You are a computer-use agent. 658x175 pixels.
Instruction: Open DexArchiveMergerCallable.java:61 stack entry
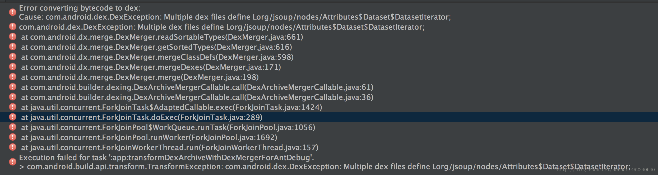coord(197,87)
